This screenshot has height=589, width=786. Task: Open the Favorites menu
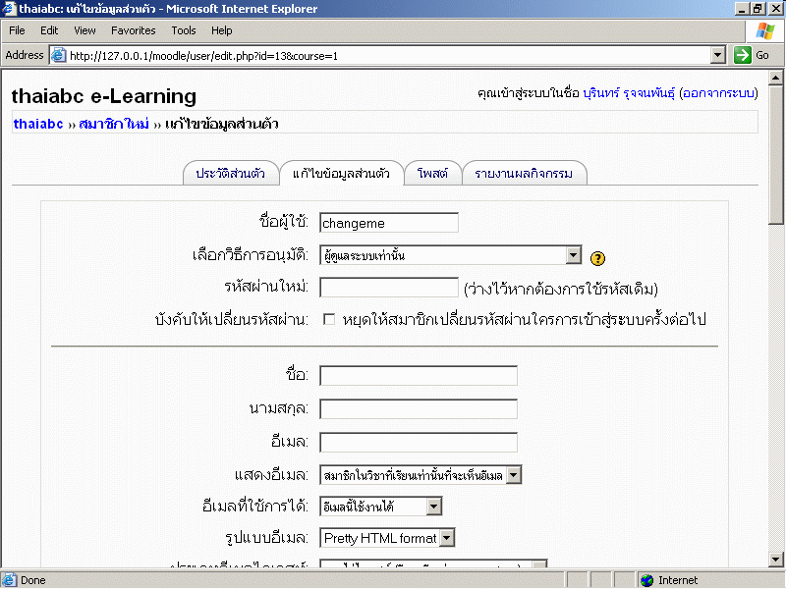pyautogui.click(x=133, y=30)
